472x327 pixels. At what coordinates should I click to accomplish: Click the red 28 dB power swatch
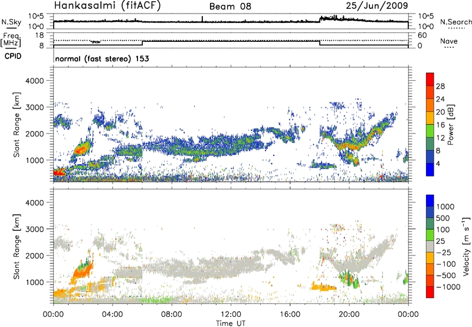[430, 79]
